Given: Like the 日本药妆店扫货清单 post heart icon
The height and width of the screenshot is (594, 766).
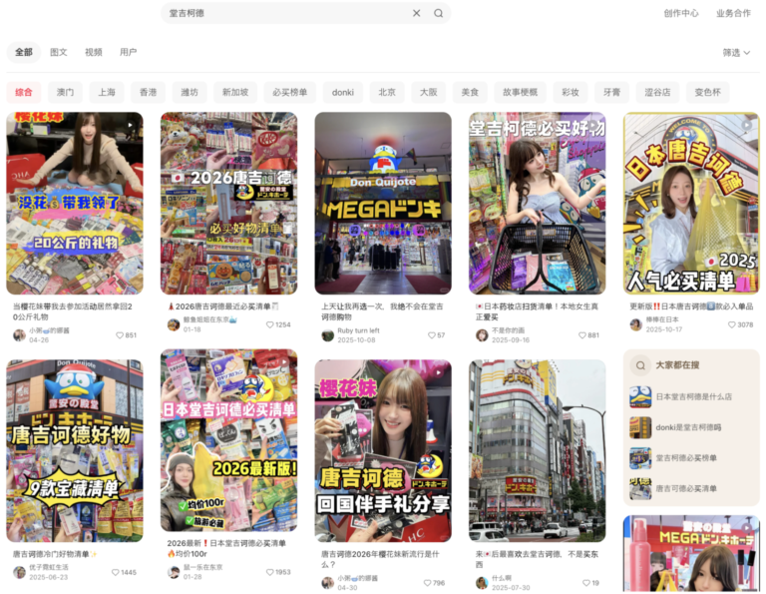Looking at the screenshot, I should pyautogui.click(x=582, y=335).
